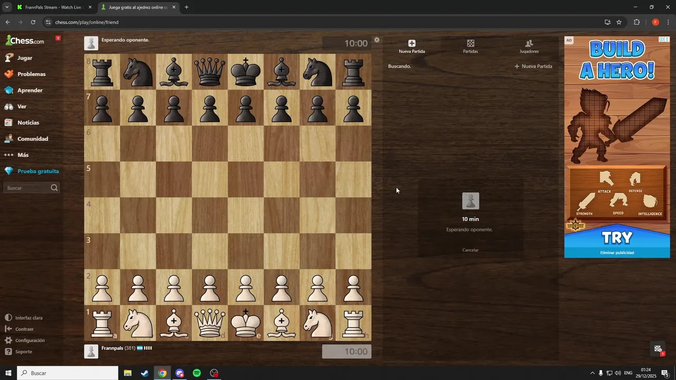Select white knight on b1
Image resolution: width=676 pixels, height=380 pixels.
click(138, 323)
